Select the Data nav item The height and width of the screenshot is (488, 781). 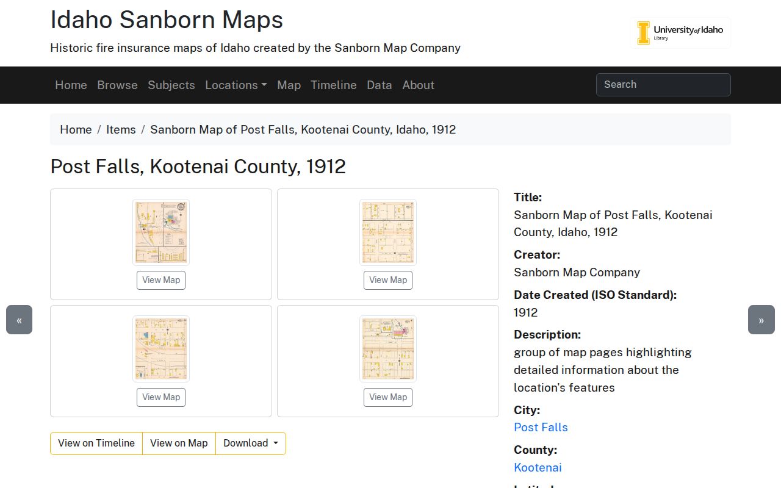click(x=380, y=85)
